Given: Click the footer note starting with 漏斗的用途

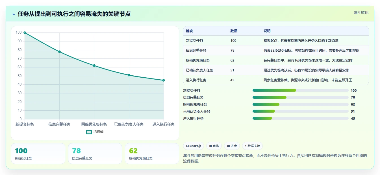Looking at the screenshot, I should click(x=275, y=159).
